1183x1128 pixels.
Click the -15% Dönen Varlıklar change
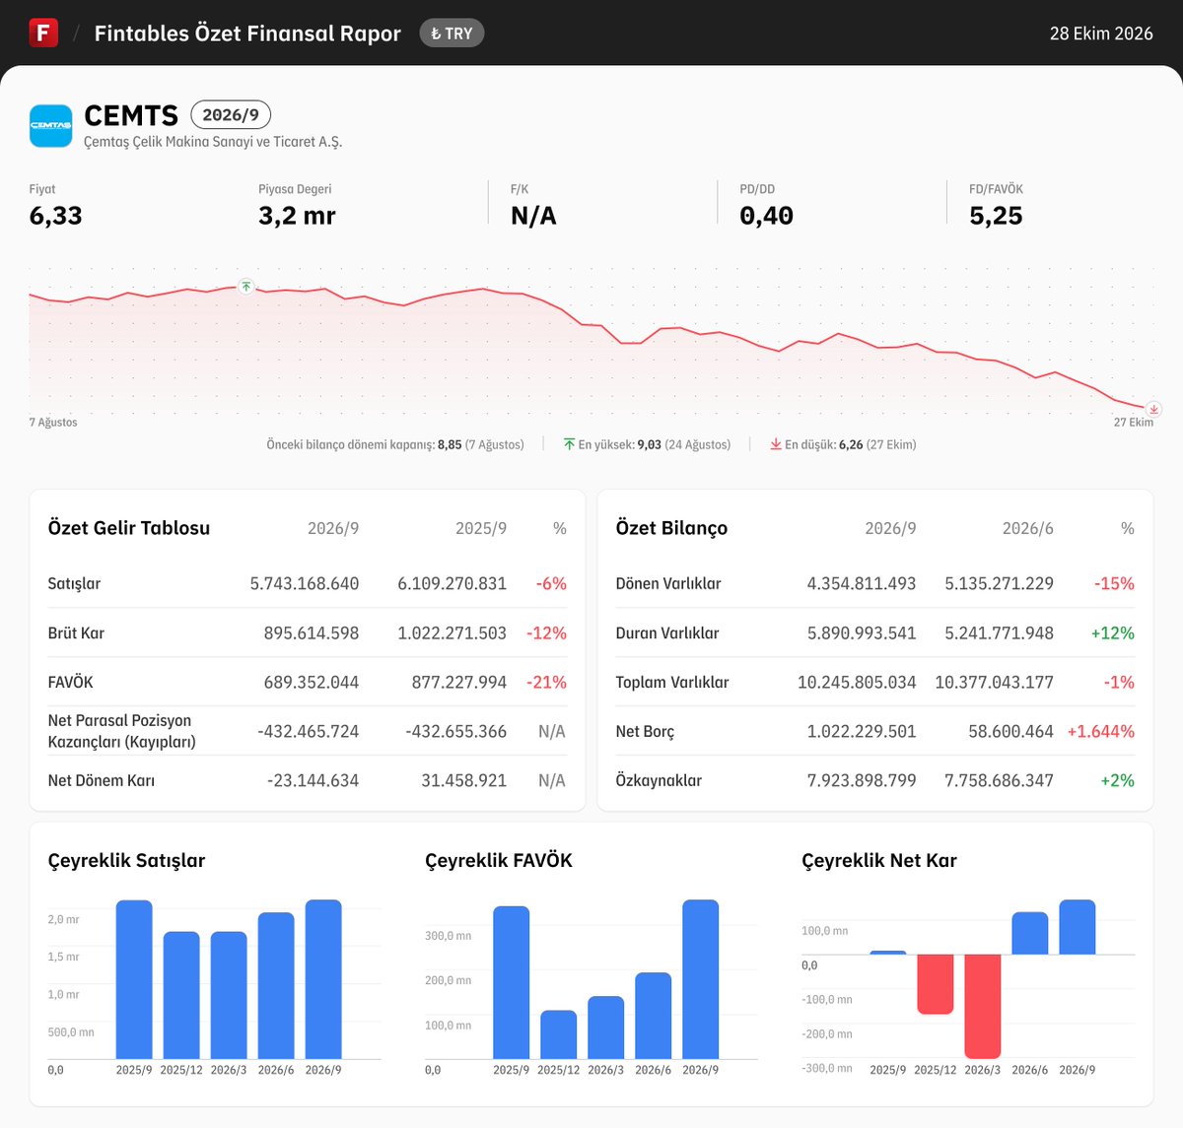[x=1114, y=583]
